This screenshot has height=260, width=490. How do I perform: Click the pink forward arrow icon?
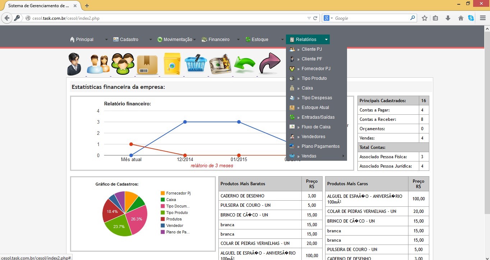point(269,64)
